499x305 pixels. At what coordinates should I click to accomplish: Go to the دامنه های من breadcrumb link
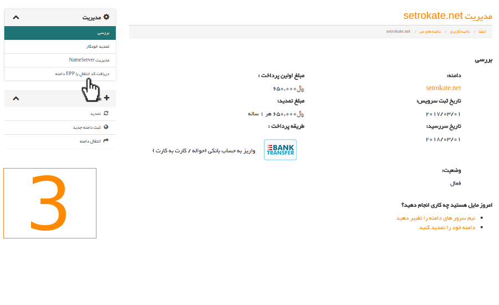coord(430,32)
